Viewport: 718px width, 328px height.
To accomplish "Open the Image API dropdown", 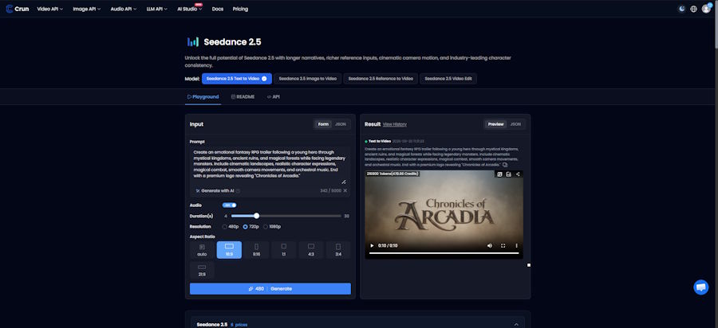I will (87, 9).
